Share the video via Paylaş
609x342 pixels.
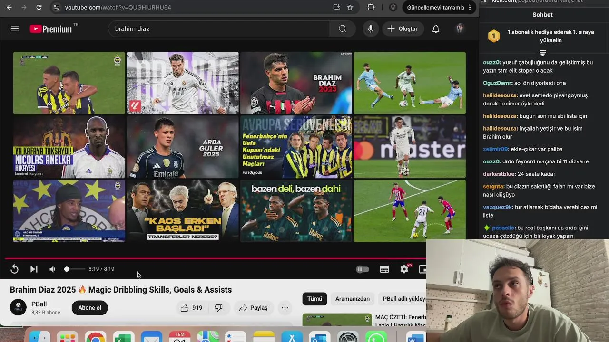click(253, 308)
